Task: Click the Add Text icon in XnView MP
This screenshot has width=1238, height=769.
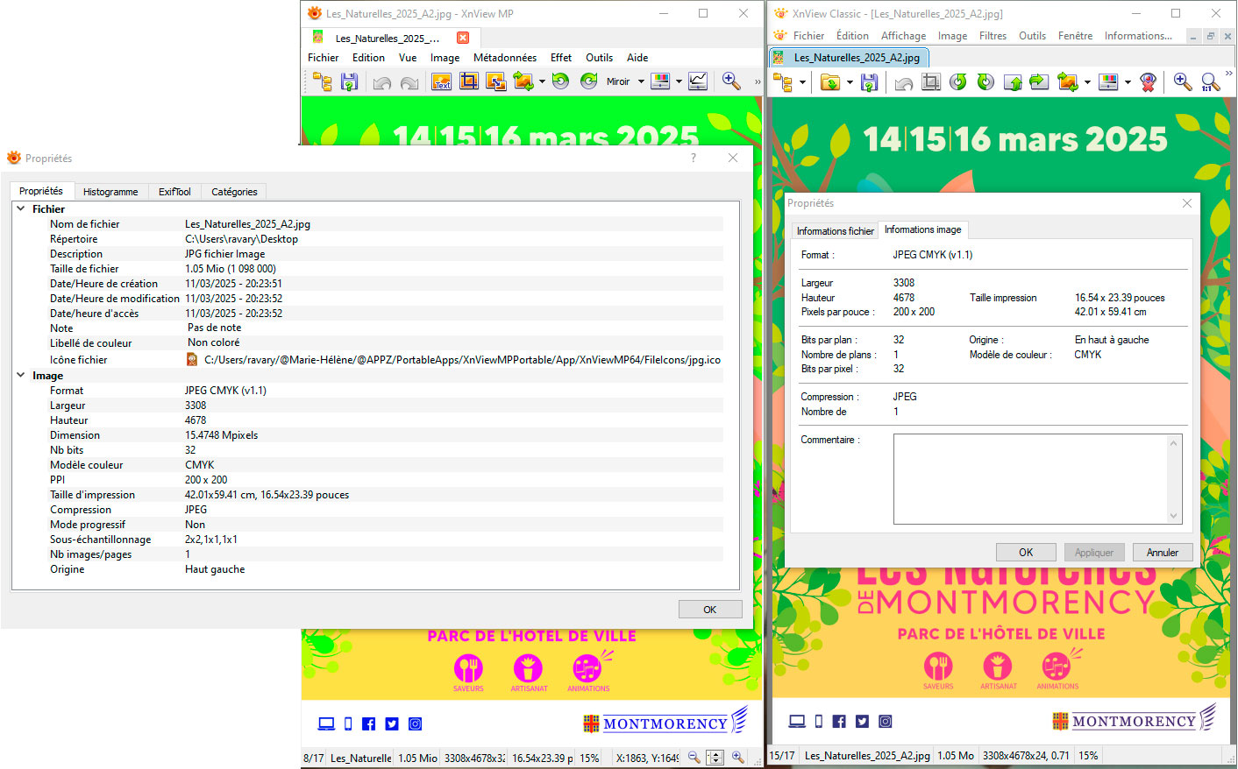Action: [441, 82]
